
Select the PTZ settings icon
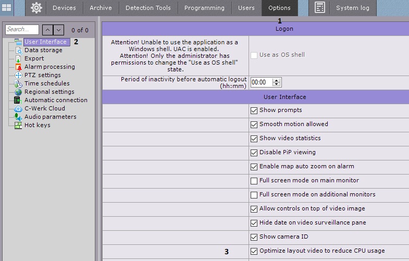point(18,75)
